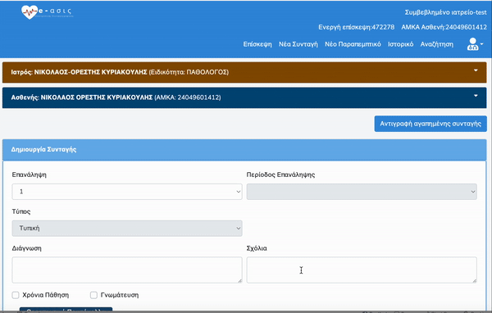Screen dimensions: 492x313
Task: Tick the Γνωμάτευση checkbox
Action: tap(93, 295)
